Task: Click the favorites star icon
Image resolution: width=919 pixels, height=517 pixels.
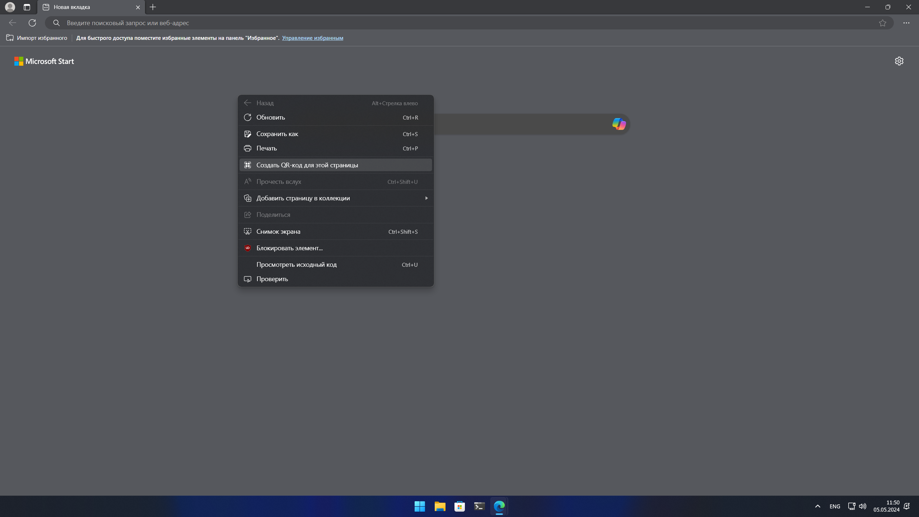Action: tap(882, 23)
